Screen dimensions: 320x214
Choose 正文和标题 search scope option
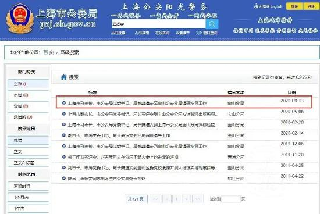click(x=29, y=163)
